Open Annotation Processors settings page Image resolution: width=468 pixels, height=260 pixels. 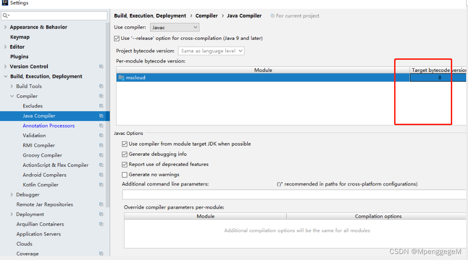coord(49,126)
